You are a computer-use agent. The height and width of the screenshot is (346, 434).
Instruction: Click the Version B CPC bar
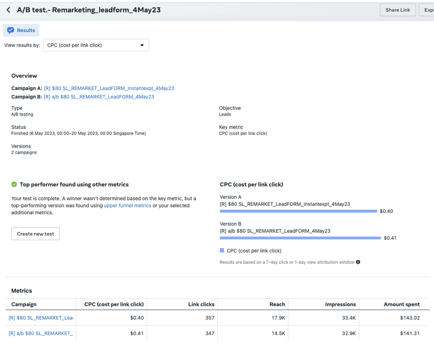(300, 238)
